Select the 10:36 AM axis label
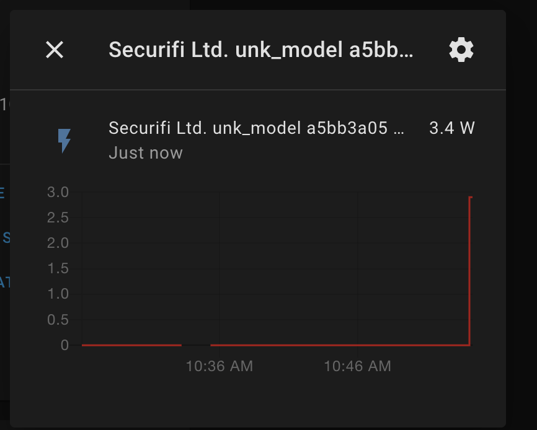The height and width of the screenshot is (430, 537). pyautogui.click(x=219, y=366)
